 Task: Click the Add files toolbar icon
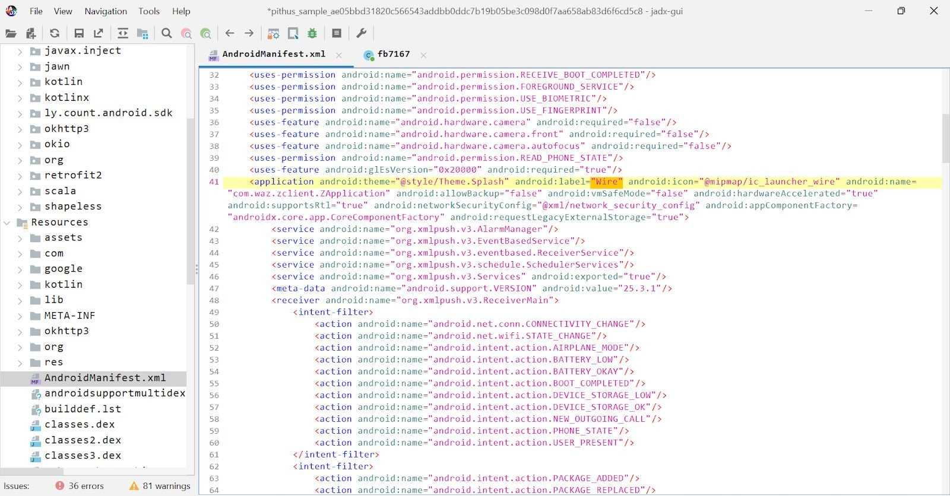point(31,34)
